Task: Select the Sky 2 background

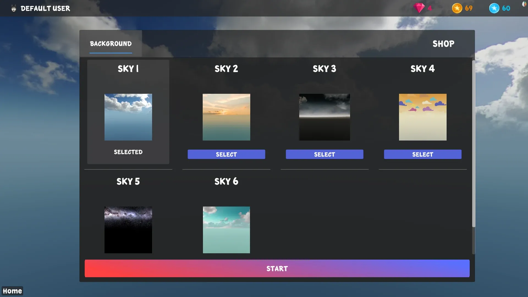Action: pos(226,154)
